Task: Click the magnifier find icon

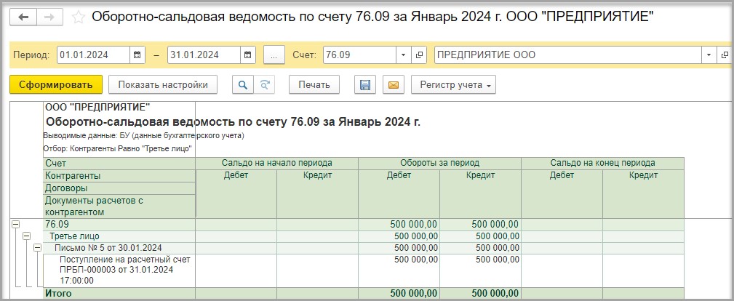Action: [243, 85]
